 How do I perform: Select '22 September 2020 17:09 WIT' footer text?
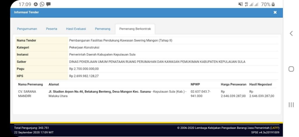(34, 132)
